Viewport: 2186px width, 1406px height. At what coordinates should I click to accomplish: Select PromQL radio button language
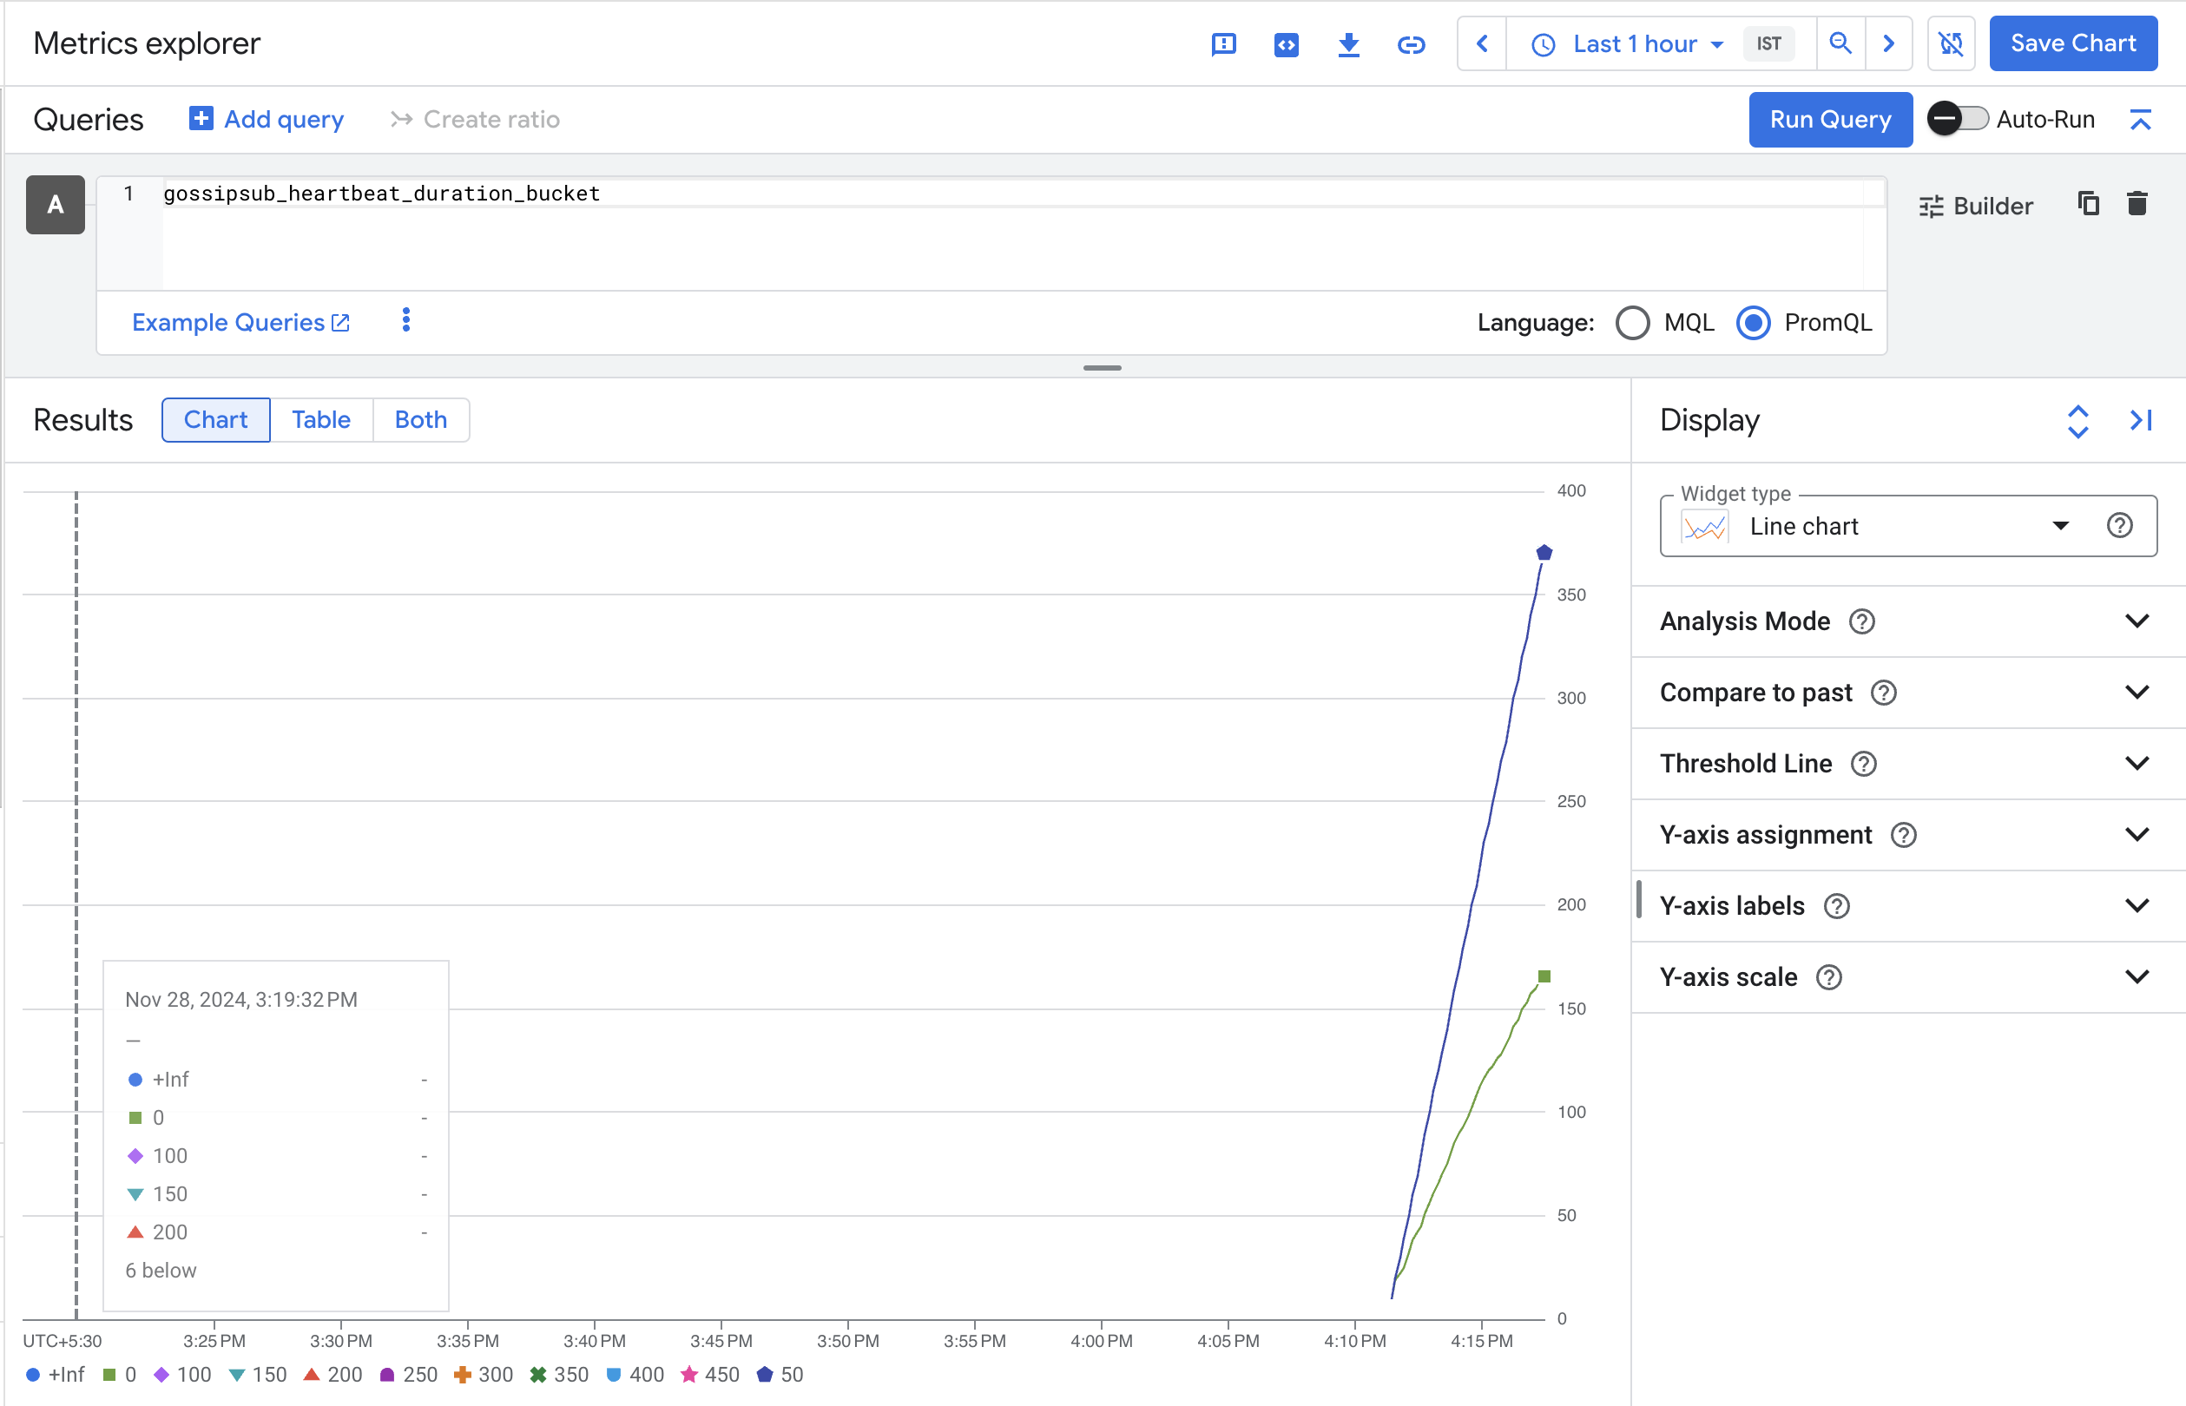[1755, 323]
